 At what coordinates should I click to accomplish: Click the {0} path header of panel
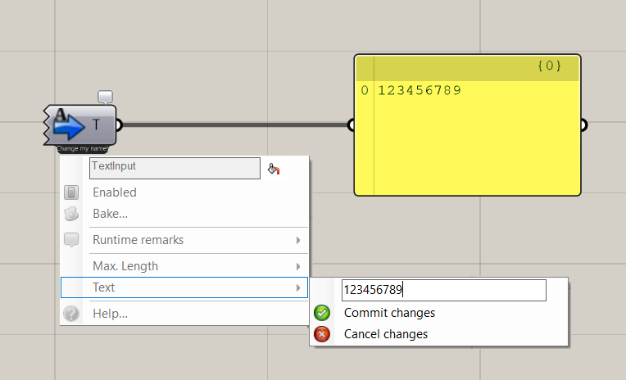click(550, 66)
